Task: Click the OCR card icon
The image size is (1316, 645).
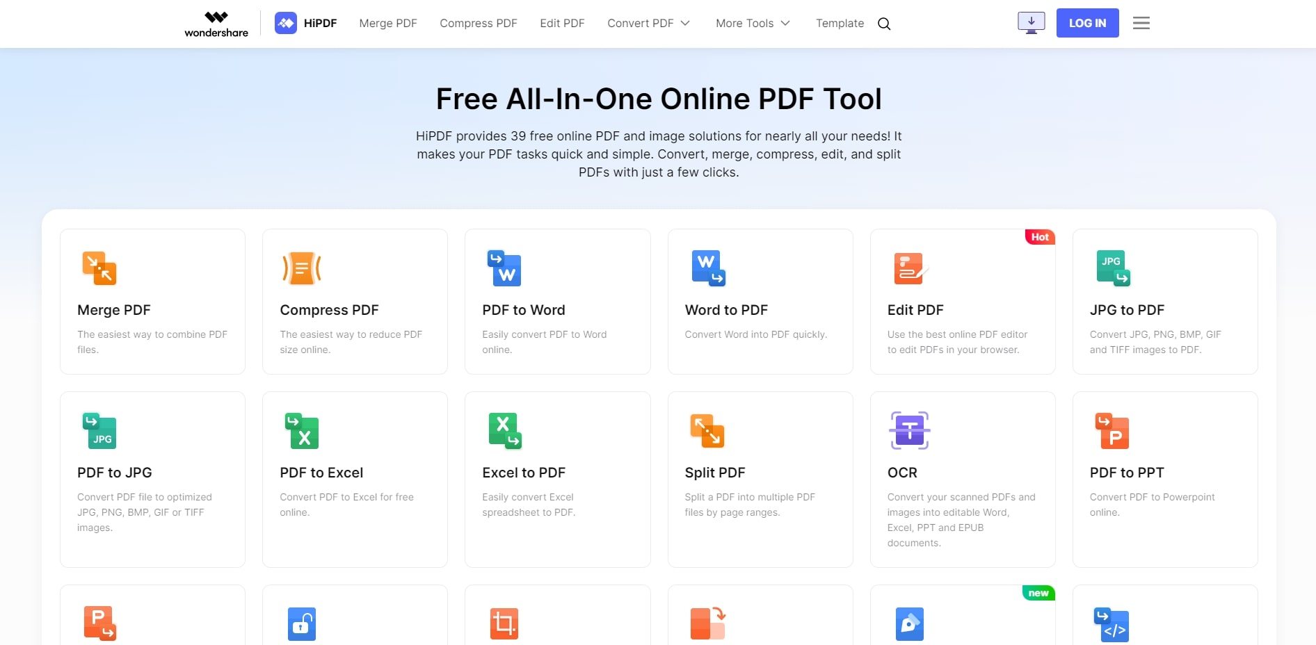Action: tap(910, 430)
